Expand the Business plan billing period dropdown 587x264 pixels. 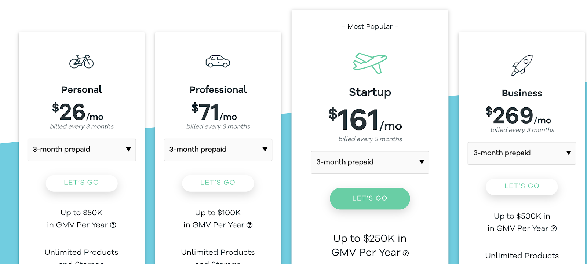click(x=522, y=153)
